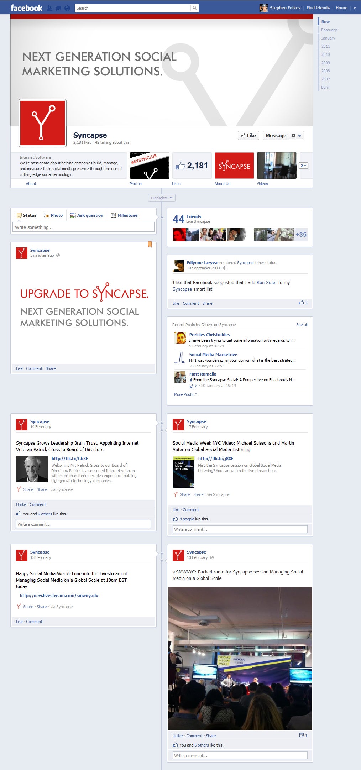Open Social Media Marketeer avatar
This screenshot has width=361, height=770.
tap(180, 357)
